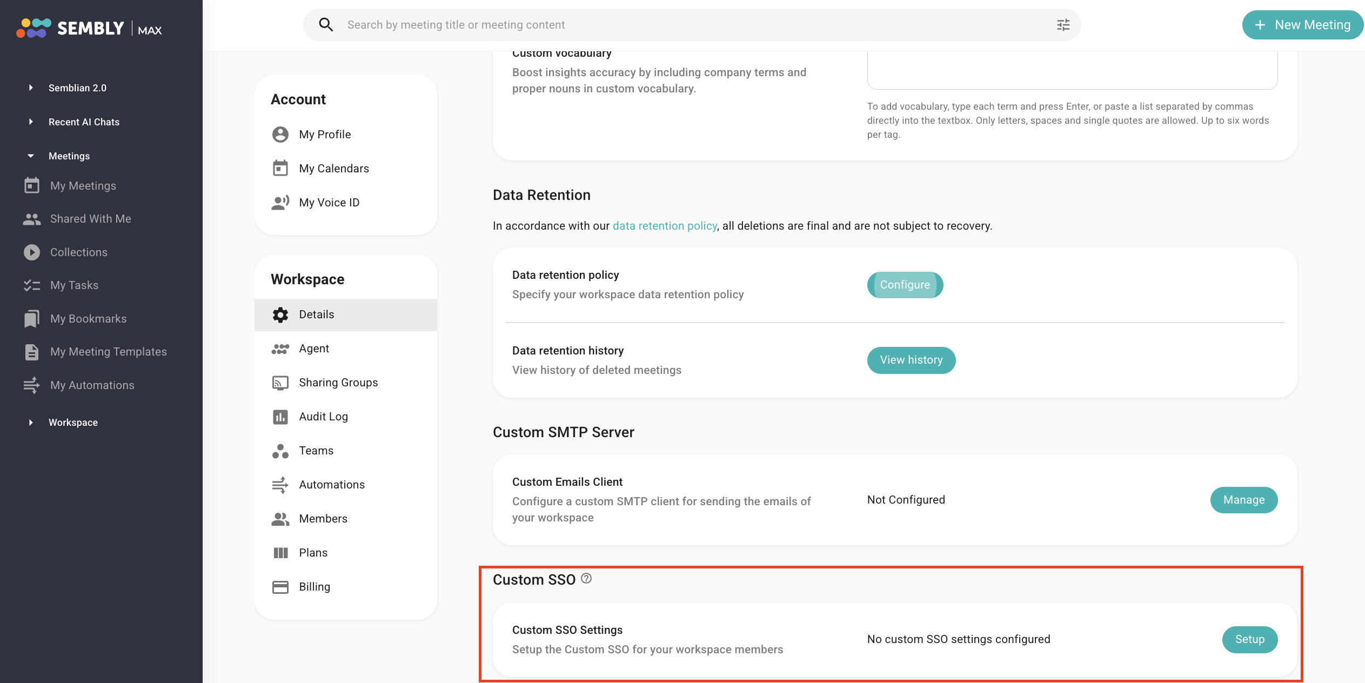Image resolution: width=1365 pixels, height=683 pixels.
Task: Click the Agent icon in the Workspace panel
Action: (x=280, y=349)
